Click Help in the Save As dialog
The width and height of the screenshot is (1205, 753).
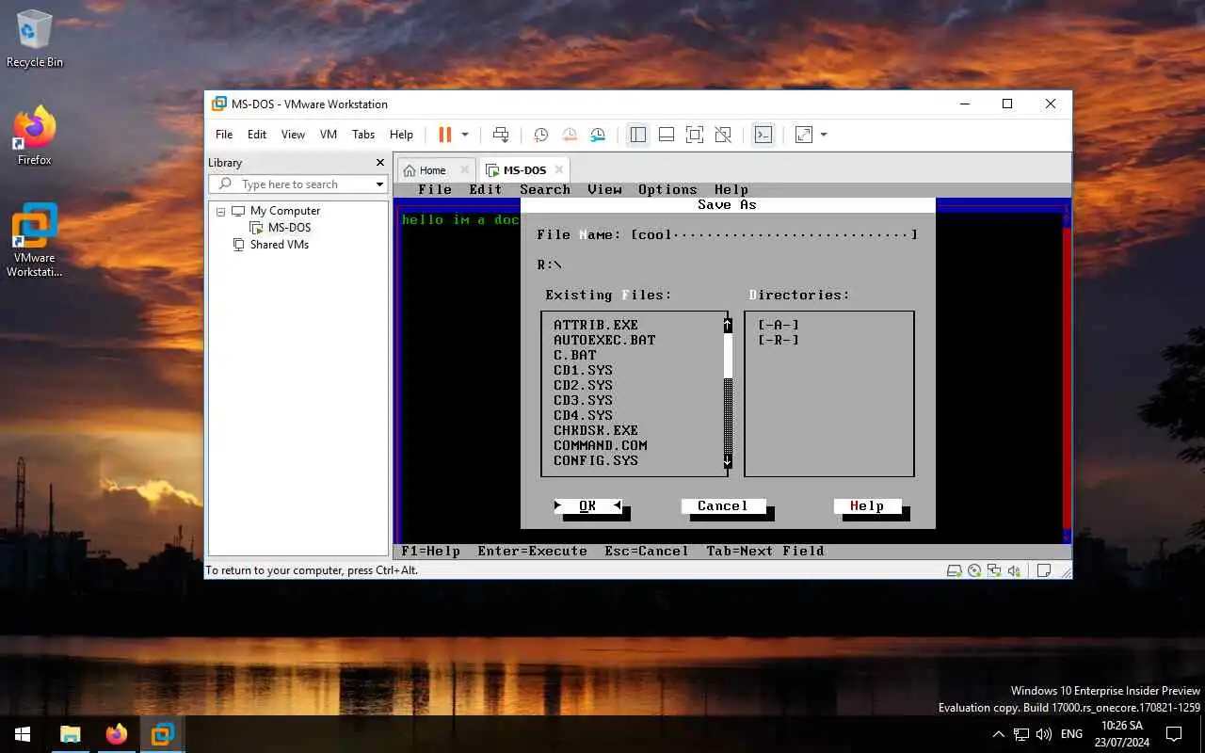click(x=867, y=505)
